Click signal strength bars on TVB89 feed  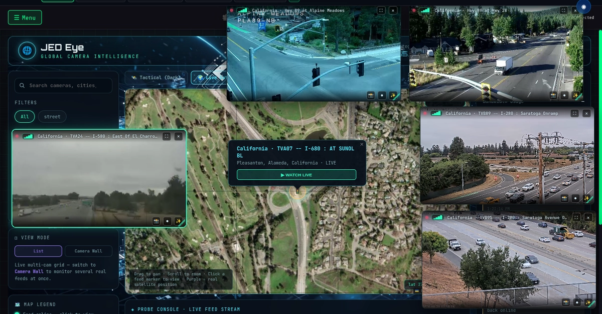pyautogui.click(x=436, y=114)
